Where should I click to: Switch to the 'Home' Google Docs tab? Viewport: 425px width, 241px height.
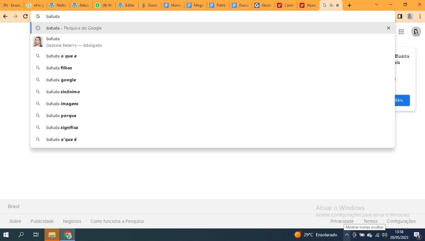172,5
